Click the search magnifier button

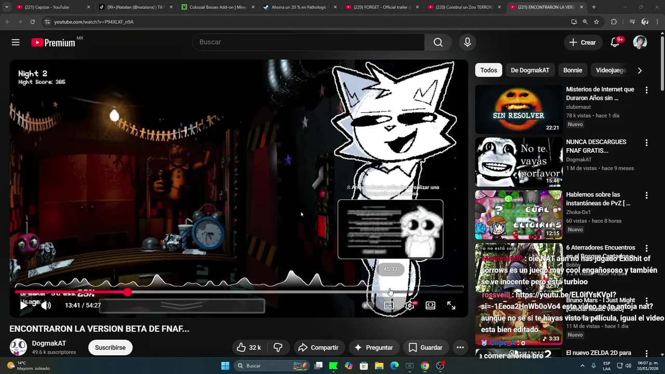438,43
